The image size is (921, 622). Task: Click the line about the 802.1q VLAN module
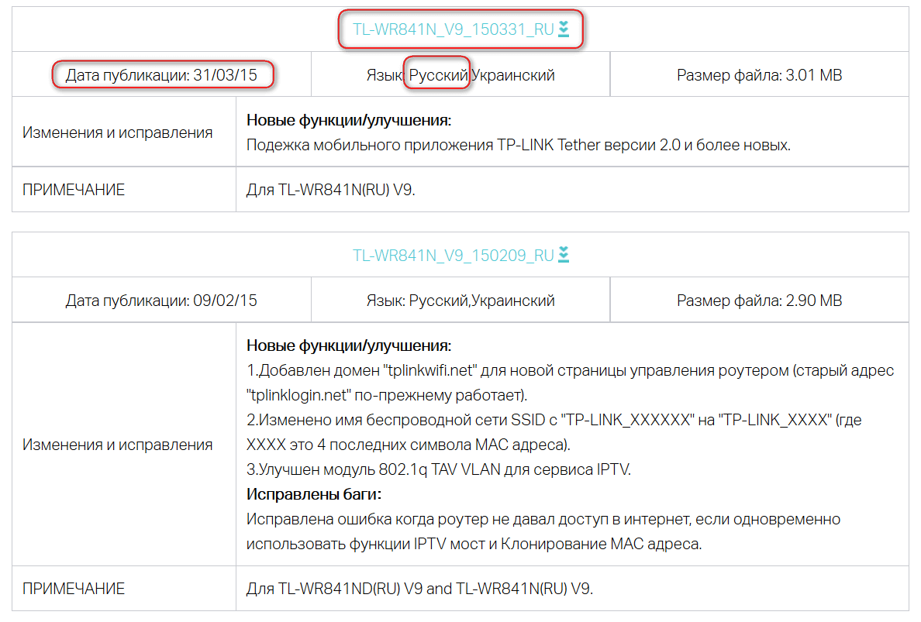click(439, 469)
